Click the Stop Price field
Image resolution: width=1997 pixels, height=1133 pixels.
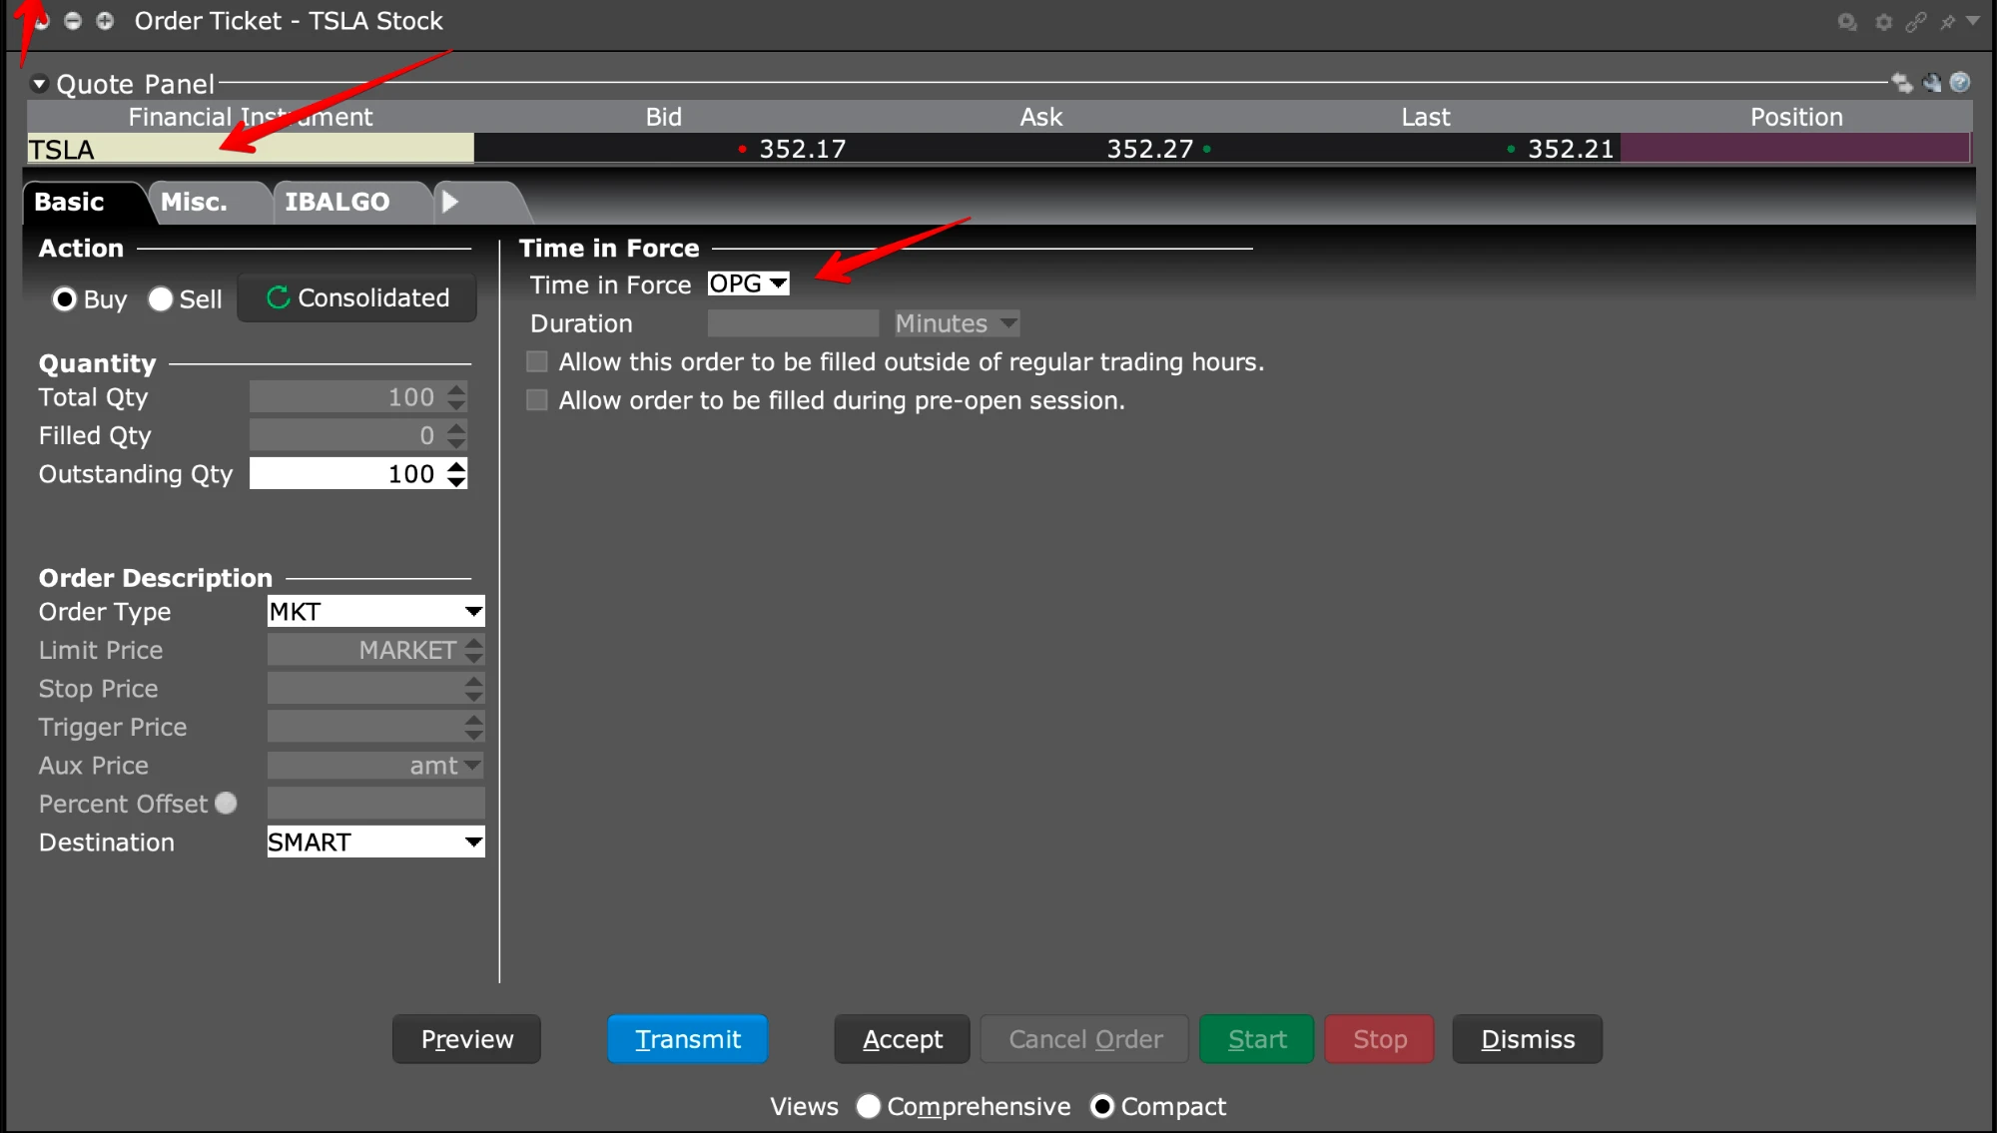click(365, 689)
